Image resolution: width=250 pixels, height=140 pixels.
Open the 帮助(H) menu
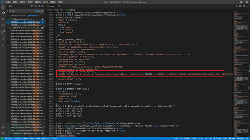61,2
